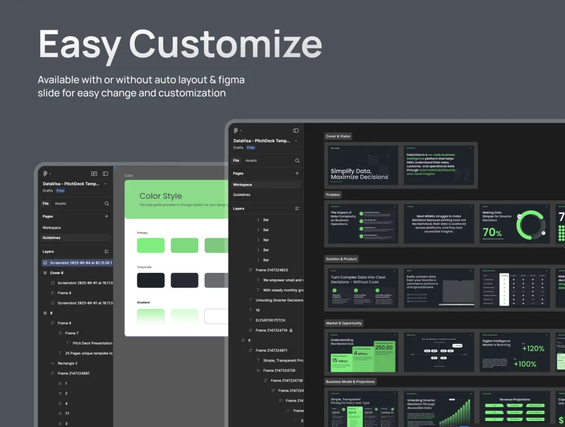This screenshot has width=565, height=427.
Task: Select the ELEVATOR PITCH text layer
Action: [270, 320]
